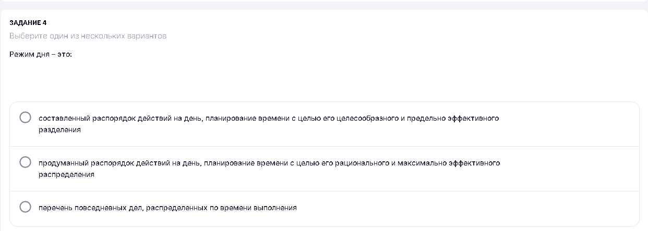The width and height of the screenshot is (648, 231).
Task: Click the question text 'Режим дня – это:'
Action: pyautogui.click(x=41, y=54)
